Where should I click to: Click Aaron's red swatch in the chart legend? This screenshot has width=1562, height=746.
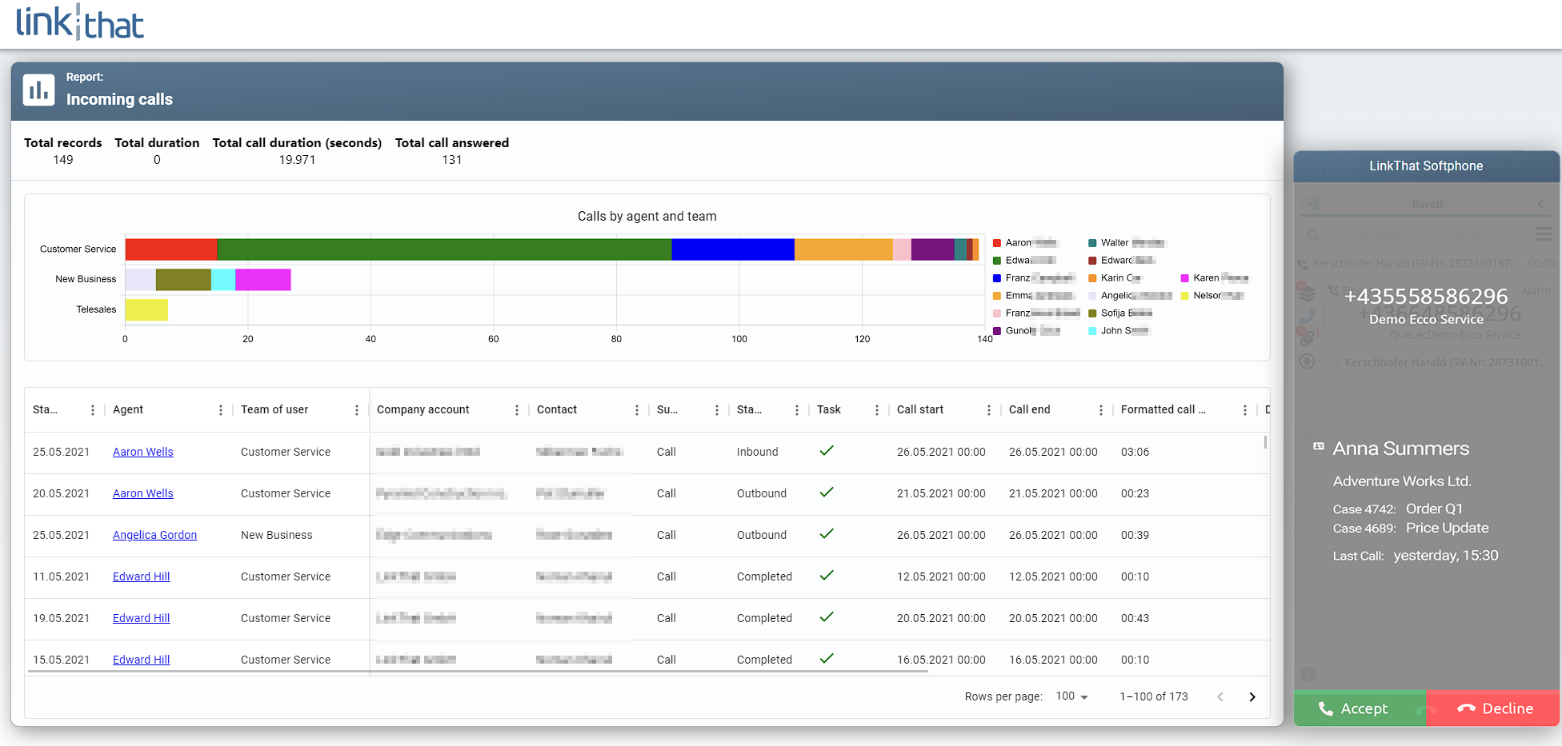[x=996, y=242]
